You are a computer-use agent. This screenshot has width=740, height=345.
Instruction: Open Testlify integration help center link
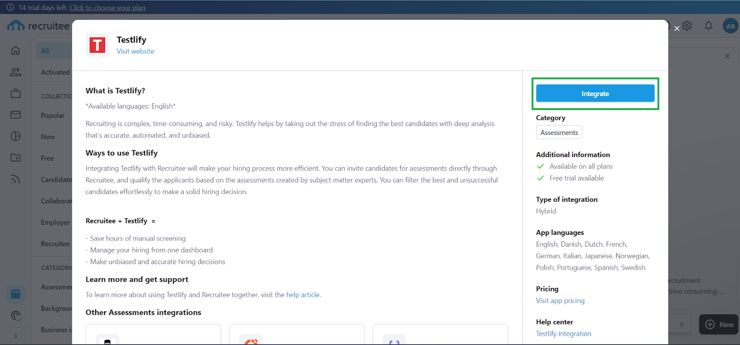coord(563,334)
